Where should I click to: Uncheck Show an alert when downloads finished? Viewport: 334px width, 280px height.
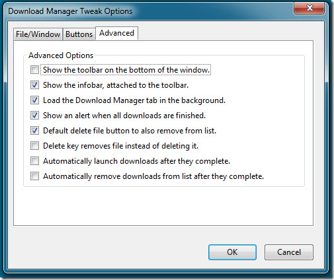pos(34,116)
